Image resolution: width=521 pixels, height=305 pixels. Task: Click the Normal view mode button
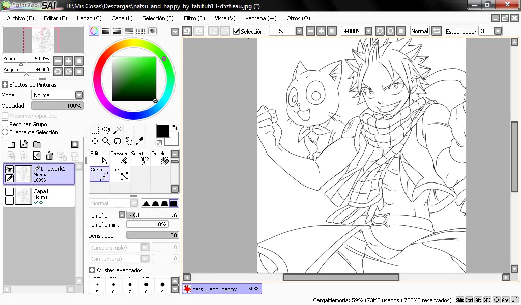pos(420,31)
